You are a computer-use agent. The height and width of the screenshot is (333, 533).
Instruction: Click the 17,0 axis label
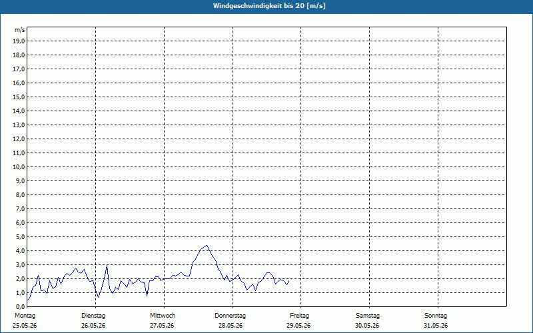point(19,69)
